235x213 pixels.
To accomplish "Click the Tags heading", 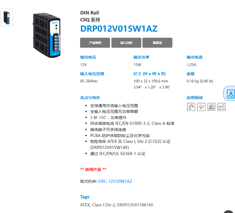I will coord(85,197).
